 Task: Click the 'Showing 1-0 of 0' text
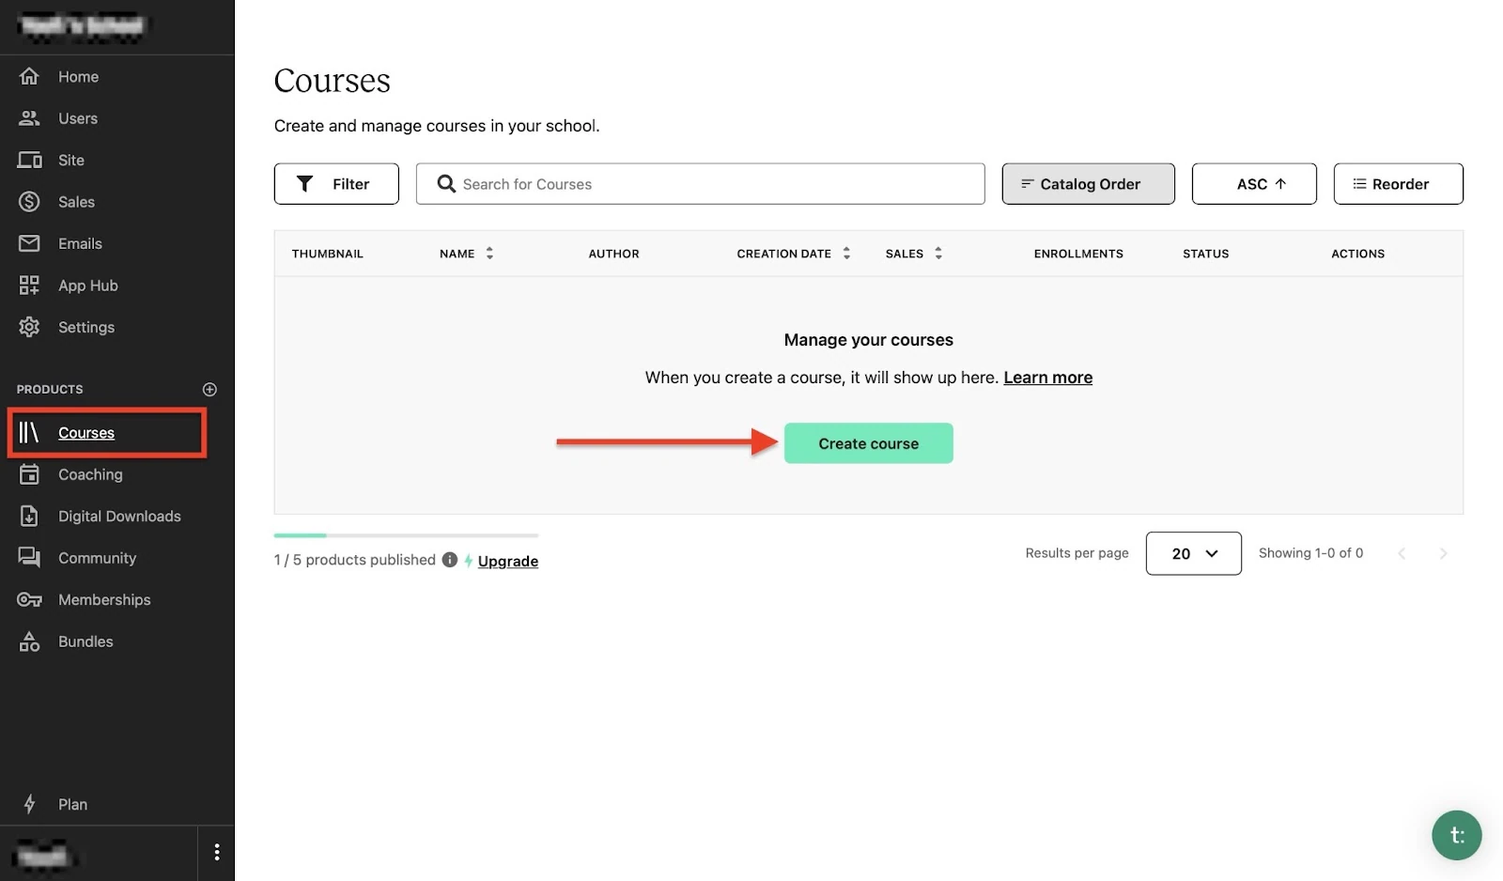click(1310, 553)
